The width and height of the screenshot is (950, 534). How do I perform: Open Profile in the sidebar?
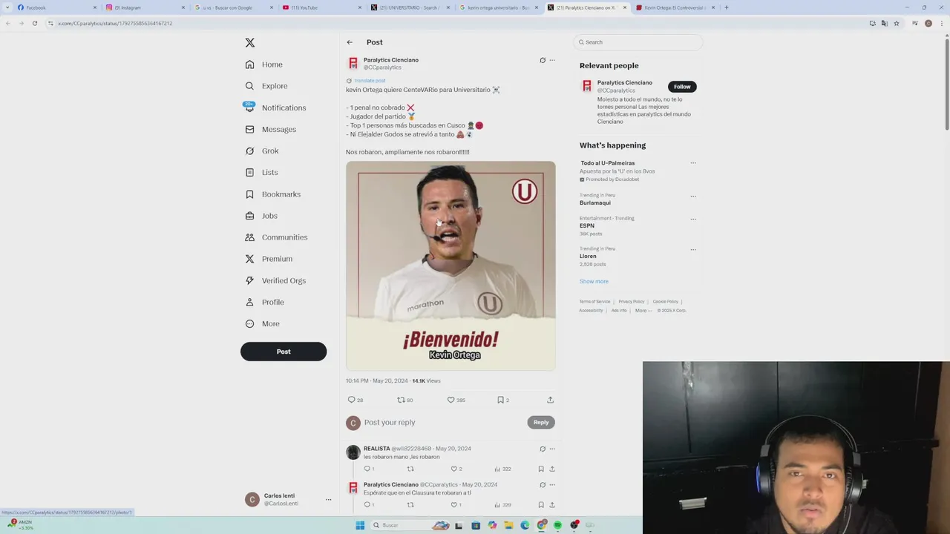pos(264,302)
